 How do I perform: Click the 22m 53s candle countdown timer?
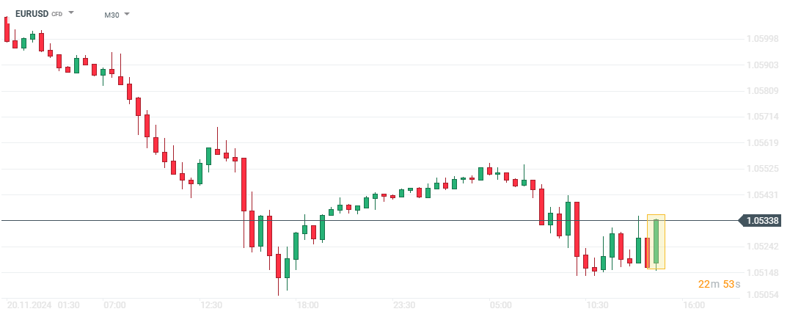point(719,284)
